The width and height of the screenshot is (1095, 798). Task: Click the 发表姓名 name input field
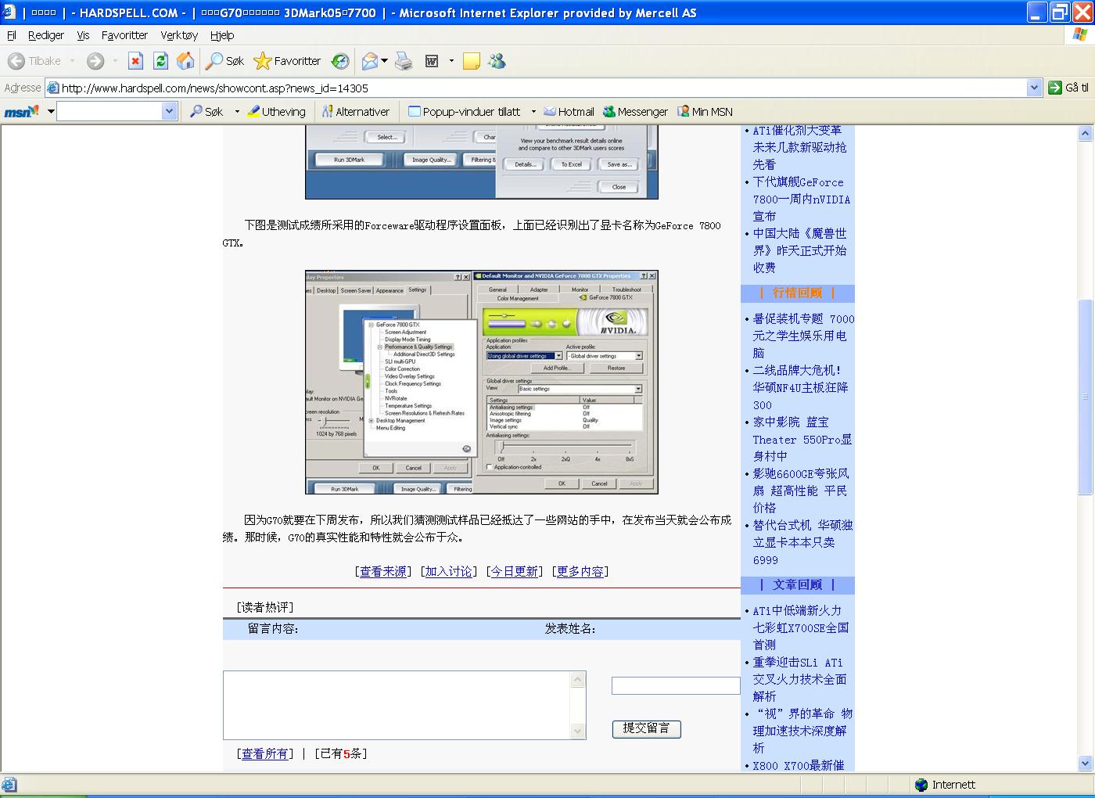(676, 686)
